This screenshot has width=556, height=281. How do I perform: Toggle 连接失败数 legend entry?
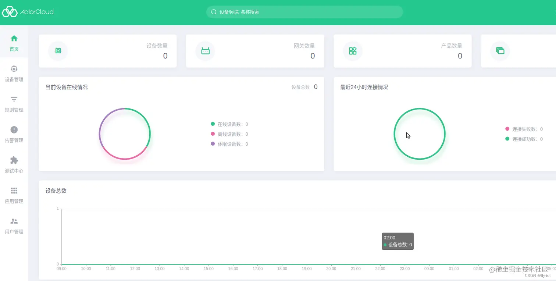[x=524, y=129]
